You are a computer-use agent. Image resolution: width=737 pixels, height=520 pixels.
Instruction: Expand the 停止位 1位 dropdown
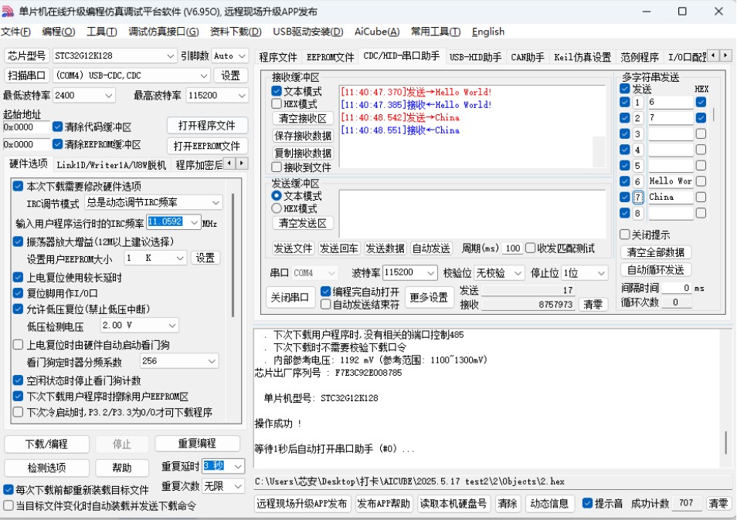[x=601, y=272]
